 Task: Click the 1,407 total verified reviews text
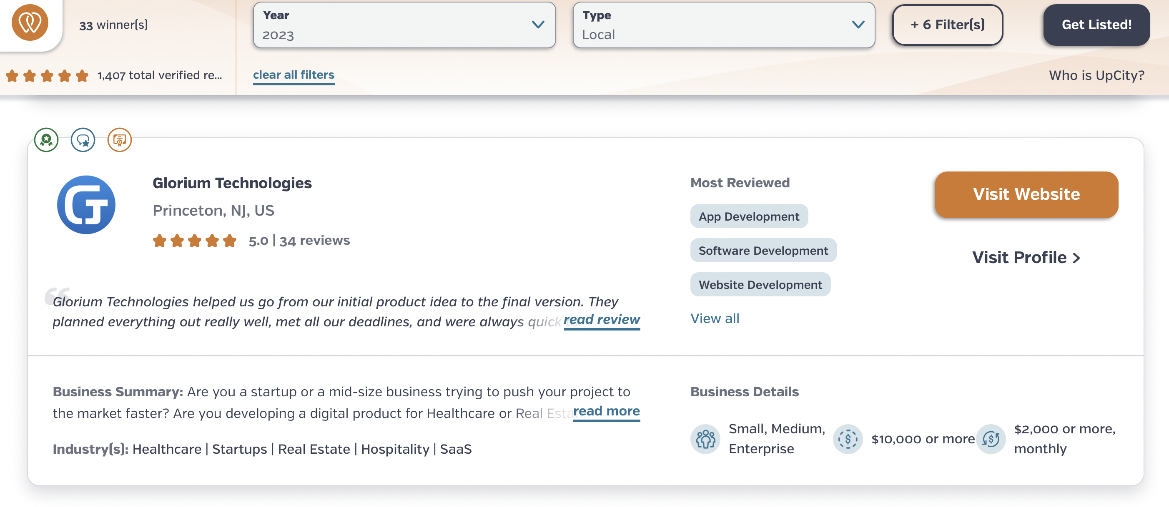(x=160, y=76)
